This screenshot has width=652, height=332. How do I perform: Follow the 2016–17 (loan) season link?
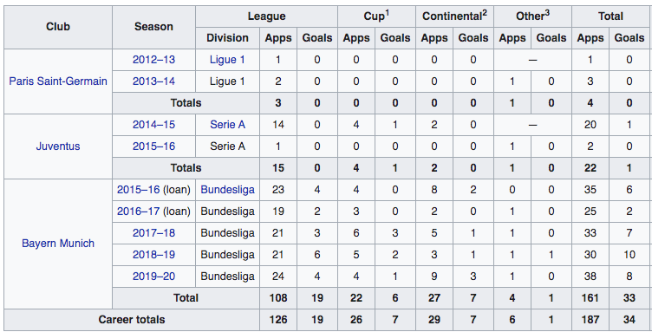139,212
